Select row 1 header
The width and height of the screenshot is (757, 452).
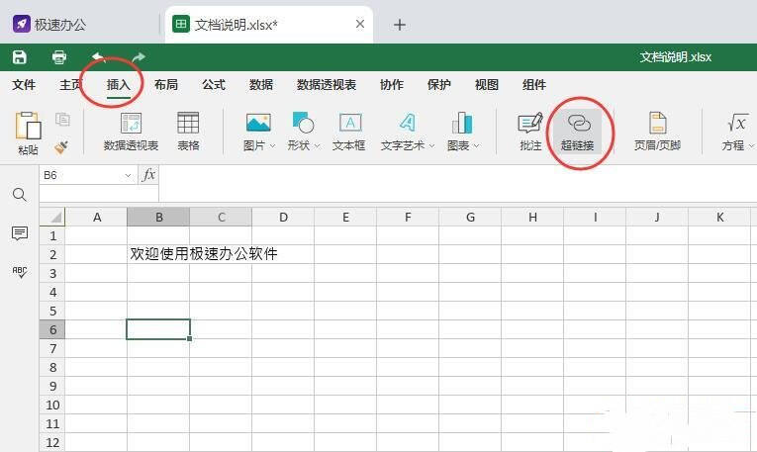point(52,235)
